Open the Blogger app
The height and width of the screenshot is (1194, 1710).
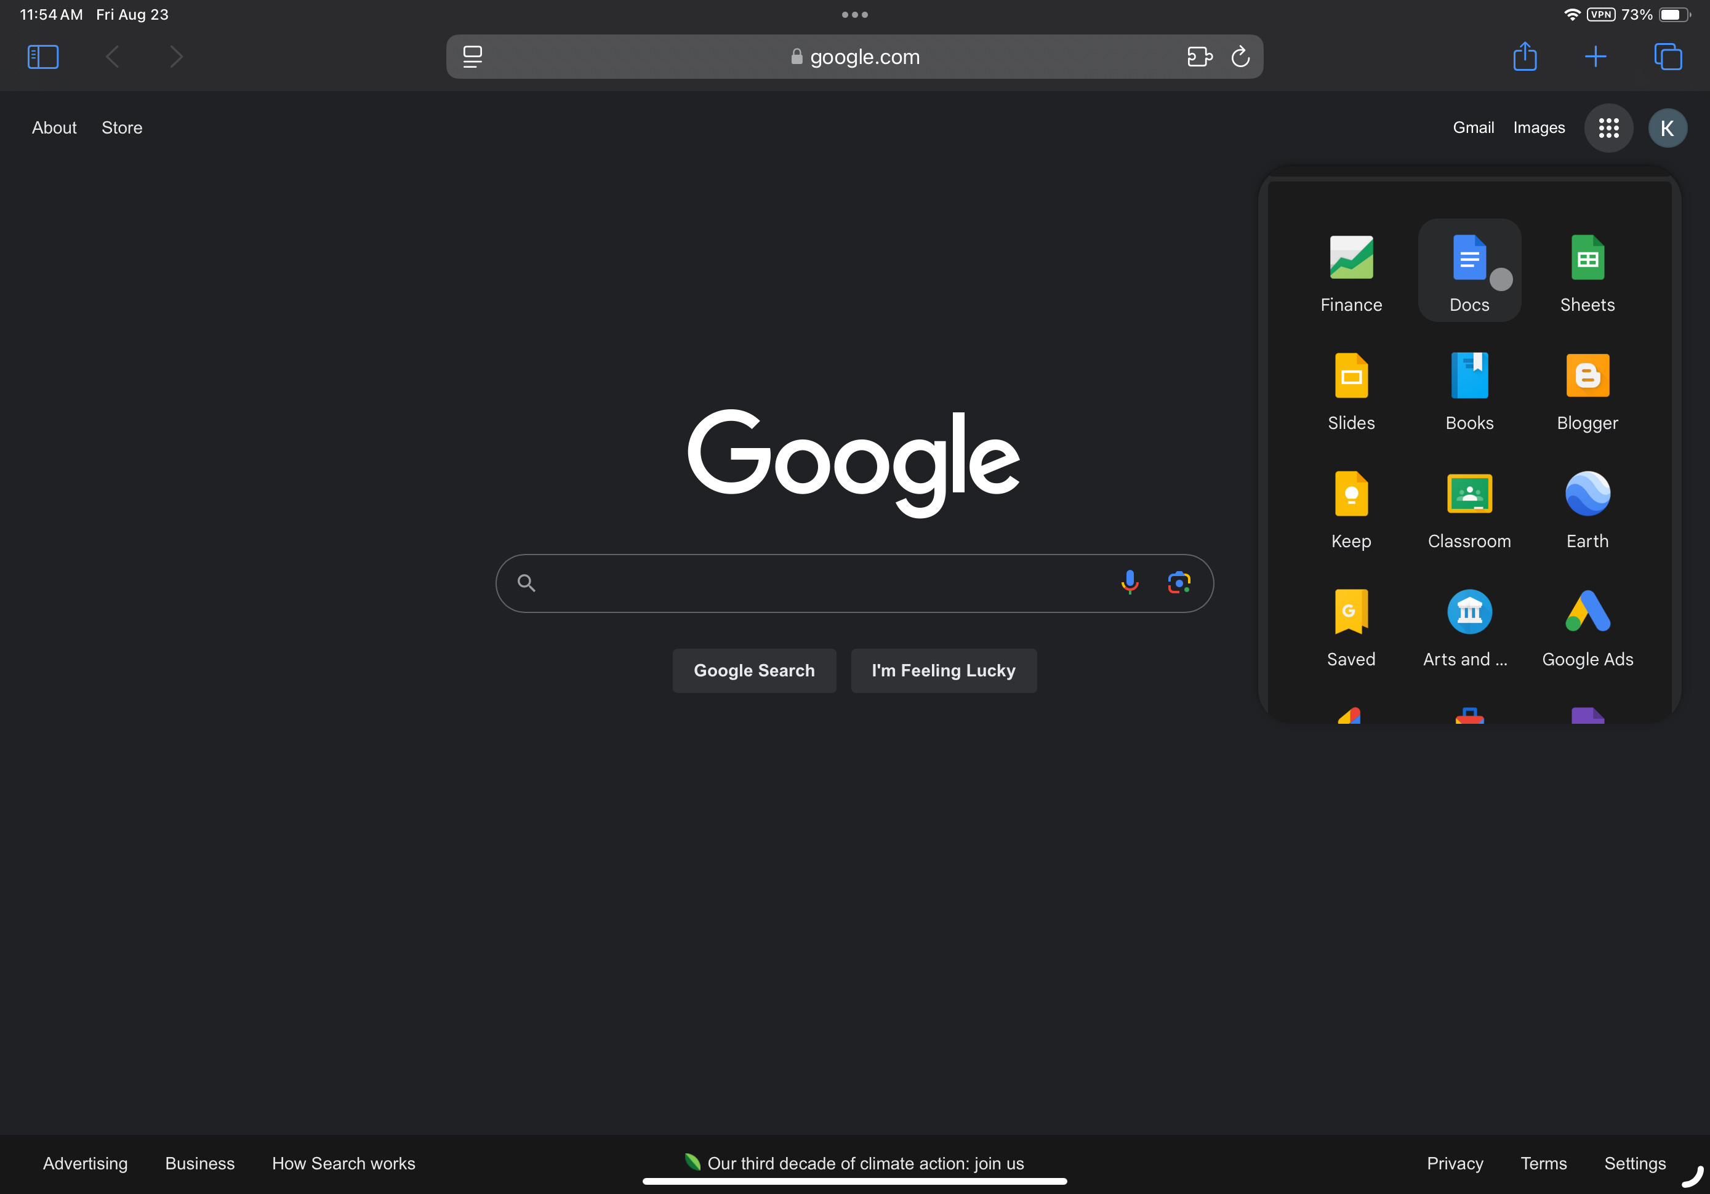pos(1587,389)
